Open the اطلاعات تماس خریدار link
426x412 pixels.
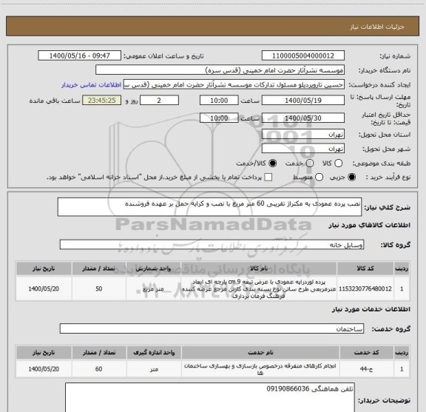91,85
